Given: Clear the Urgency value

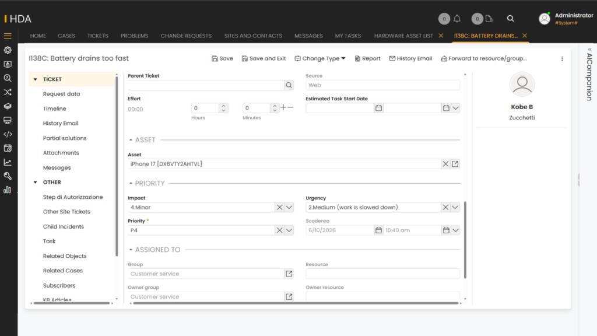Looking at the screenshot, I should tap(445, 207).
